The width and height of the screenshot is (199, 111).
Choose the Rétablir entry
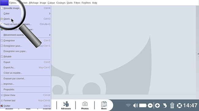26,57
